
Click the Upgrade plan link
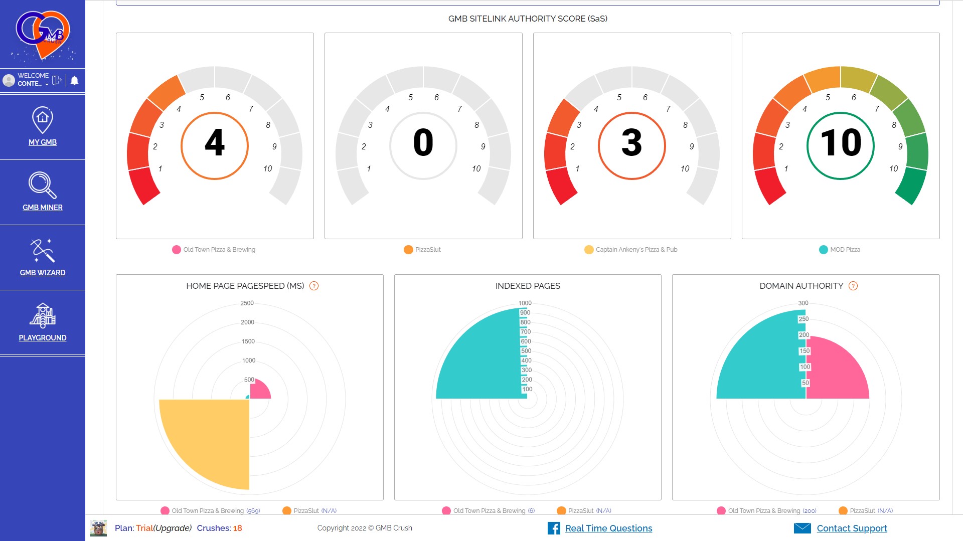(x=173, y=528)
